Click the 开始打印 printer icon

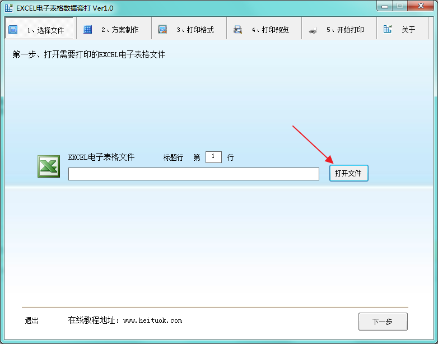tap(313, 30)
